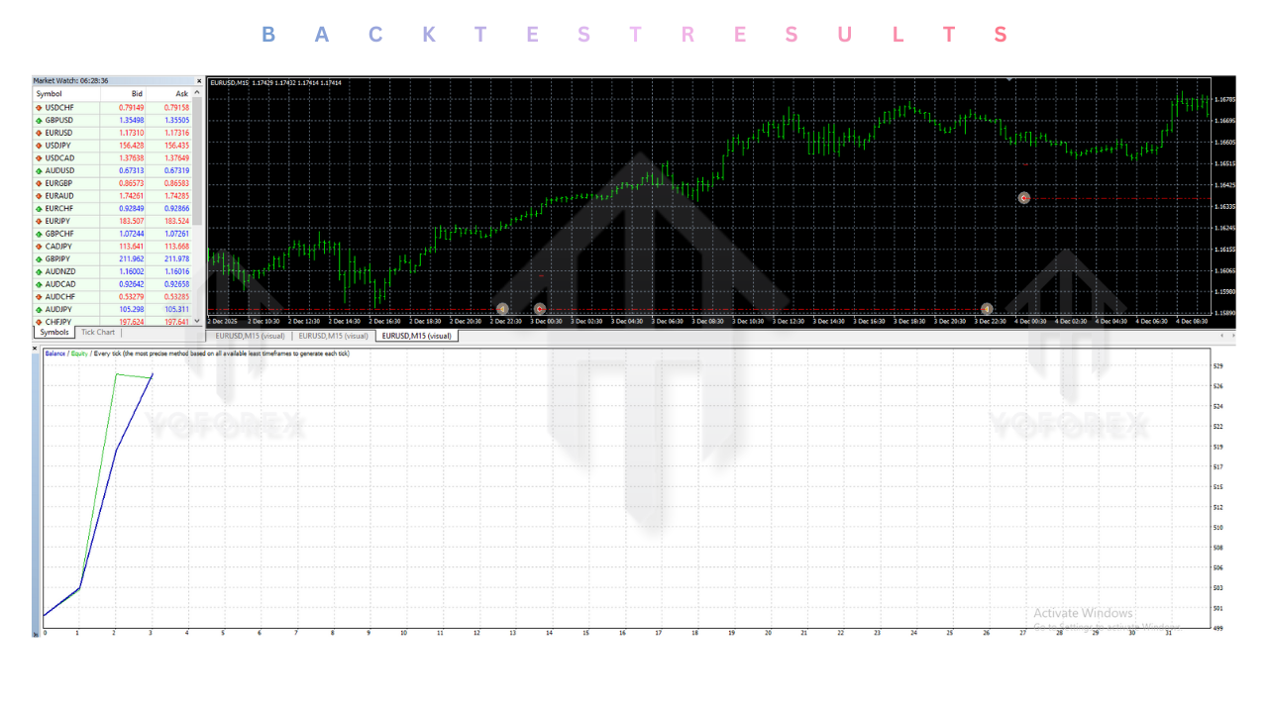Click the green up-arrow icon beside GBPCHF
Screen dimensions: 1268x713
click(x=40, y=234)
